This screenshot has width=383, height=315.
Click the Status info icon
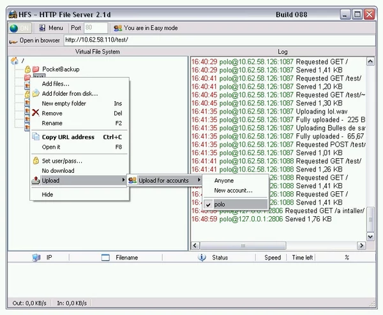pyautogui.click(x=202, y=258)
